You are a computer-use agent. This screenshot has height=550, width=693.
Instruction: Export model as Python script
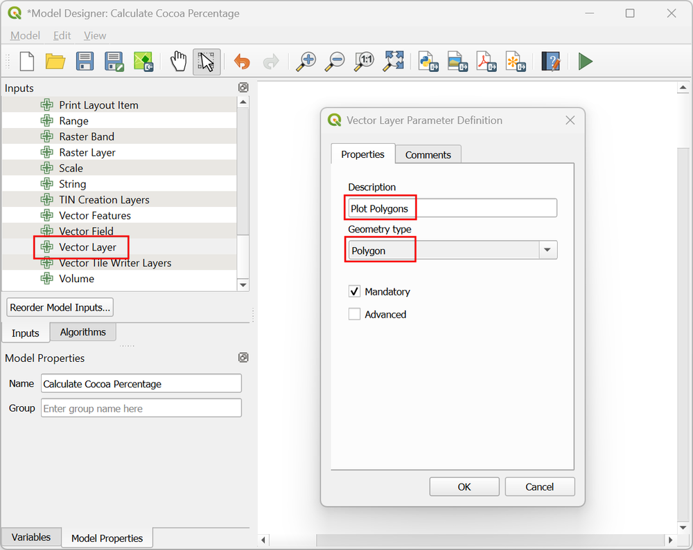tap(428, 62)
